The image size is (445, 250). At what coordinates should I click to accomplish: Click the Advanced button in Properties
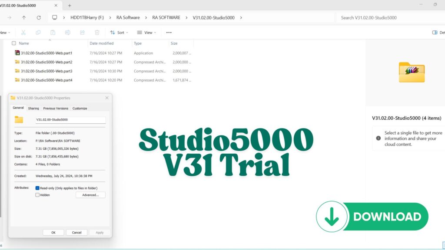click(90, 195)
